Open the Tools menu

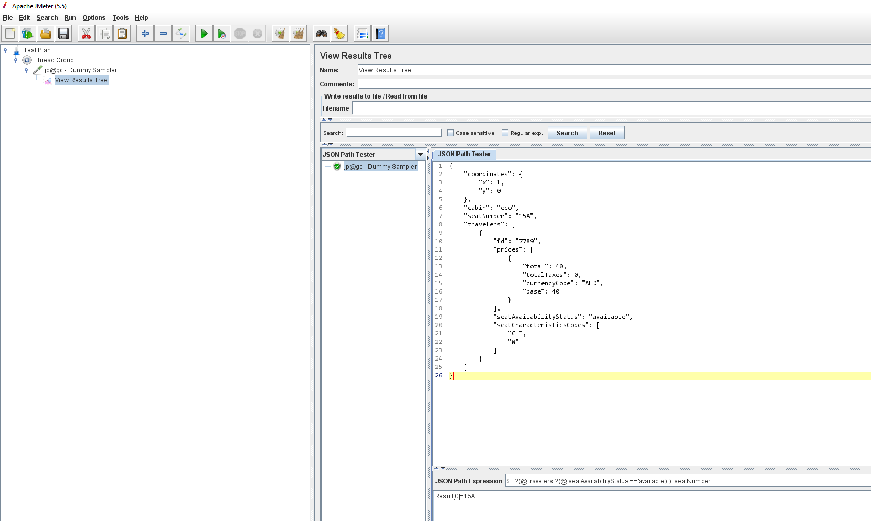[121, 18]
